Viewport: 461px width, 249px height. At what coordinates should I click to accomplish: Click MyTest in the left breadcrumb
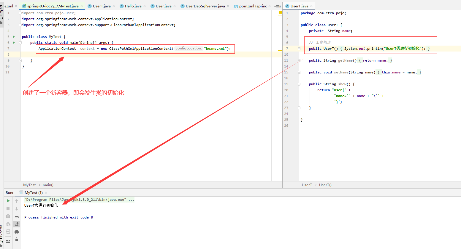(29, 185)
